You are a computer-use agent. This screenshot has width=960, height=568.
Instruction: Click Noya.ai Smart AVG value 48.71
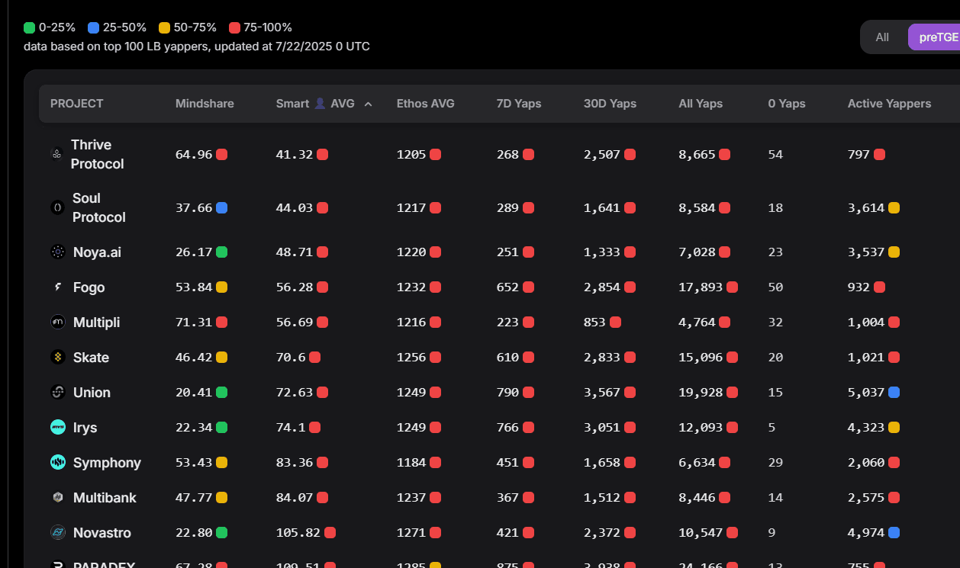click(x=295, y=252)
